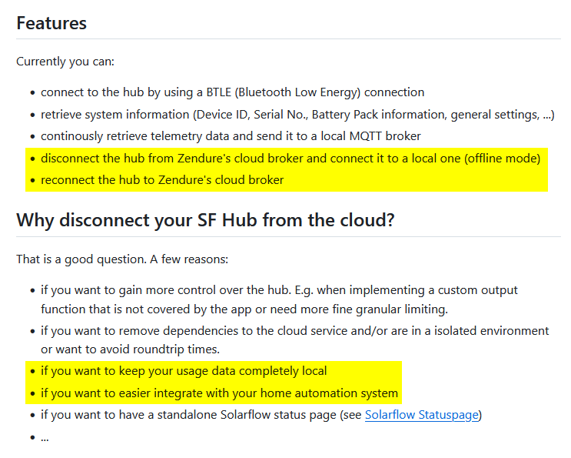The height and width of the screenshot is (458, 571).
Task: Click the 'gain more control over the hub' bullet
Action: (279, 290)
